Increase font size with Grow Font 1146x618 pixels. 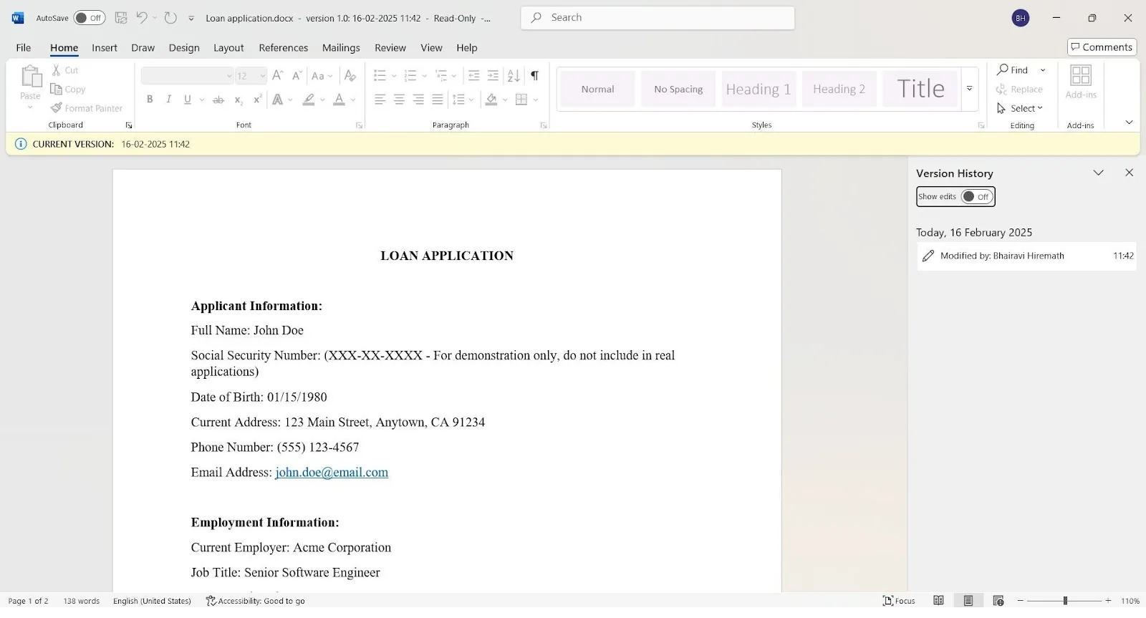[277, 75]
